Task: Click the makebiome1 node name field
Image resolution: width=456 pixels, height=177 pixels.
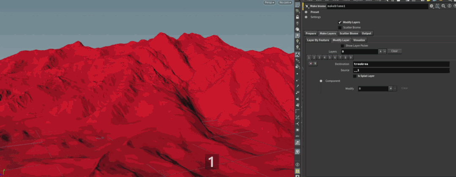Action: (377, 6)
